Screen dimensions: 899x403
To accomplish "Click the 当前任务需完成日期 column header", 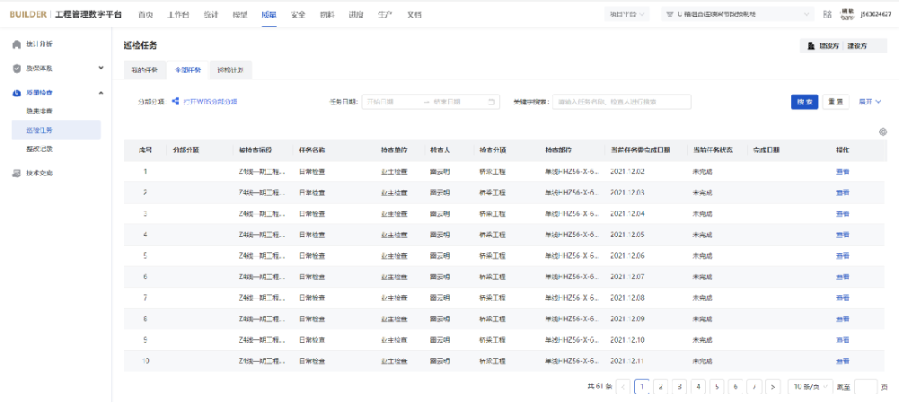I will [x=641, y=150].
